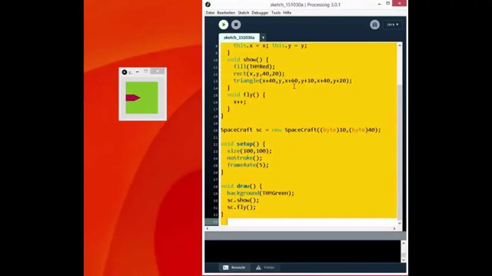Switch to the Konsole tab
The image size is (492, 276).
coord(234,268)
